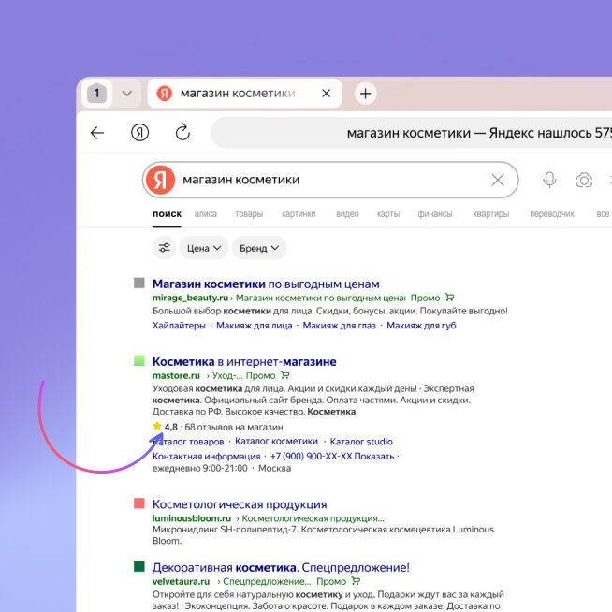The height and width of the screenshot is (612, 612).
Task: Click the velvetaura.ru site address
Action: tap(182, 581)
